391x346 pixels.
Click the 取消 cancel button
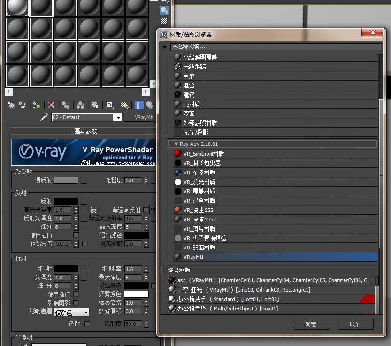point(356,324)
